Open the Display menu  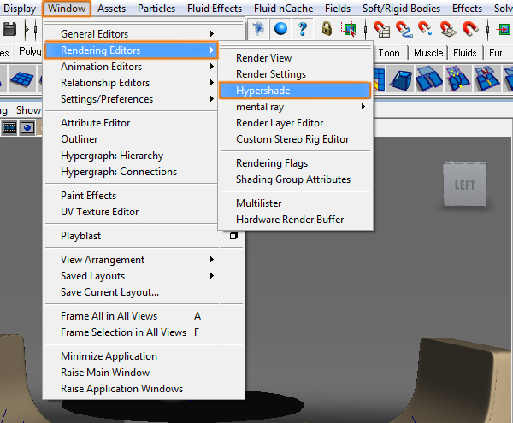[x=20, y=9]
